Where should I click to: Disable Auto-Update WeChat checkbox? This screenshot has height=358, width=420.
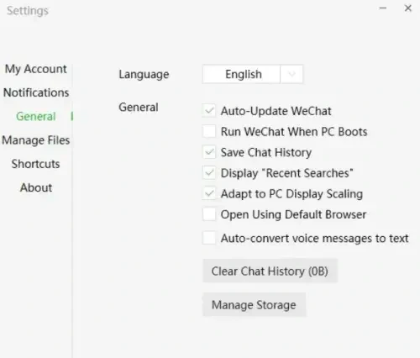pos(209,111)
